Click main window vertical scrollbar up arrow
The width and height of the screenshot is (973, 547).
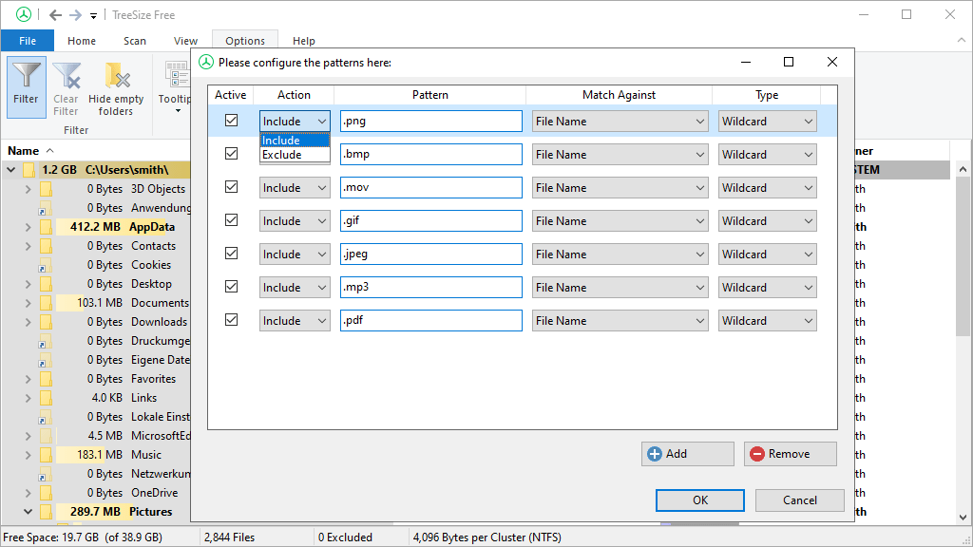pos(963,169)
